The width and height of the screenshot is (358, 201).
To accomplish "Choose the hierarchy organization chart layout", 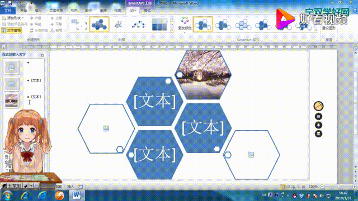I will [139, 25].
